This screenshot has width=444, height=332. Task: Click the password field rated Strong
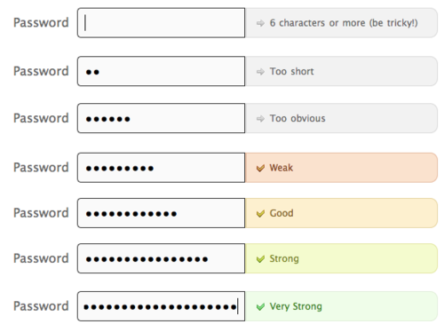click(162, 258)
